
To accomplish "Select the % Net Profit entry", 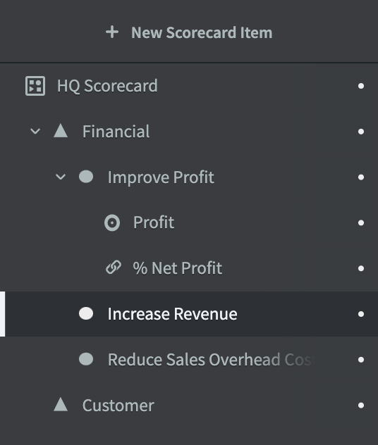I will tap(178, 268).
